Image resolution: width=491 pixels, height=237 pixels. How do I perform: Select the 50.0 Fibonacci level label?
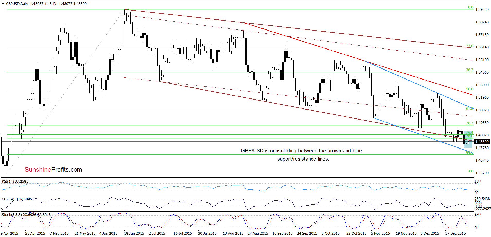click(469, 89)
